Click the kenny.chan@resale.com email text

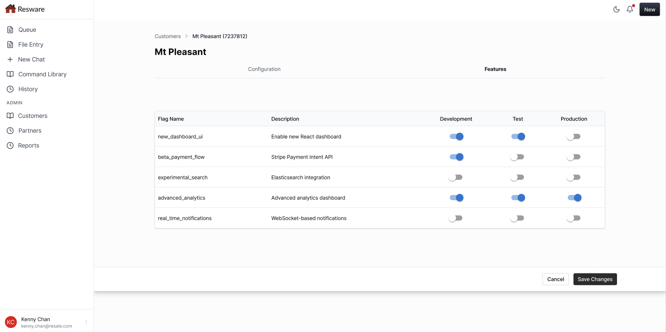point(47,326)
